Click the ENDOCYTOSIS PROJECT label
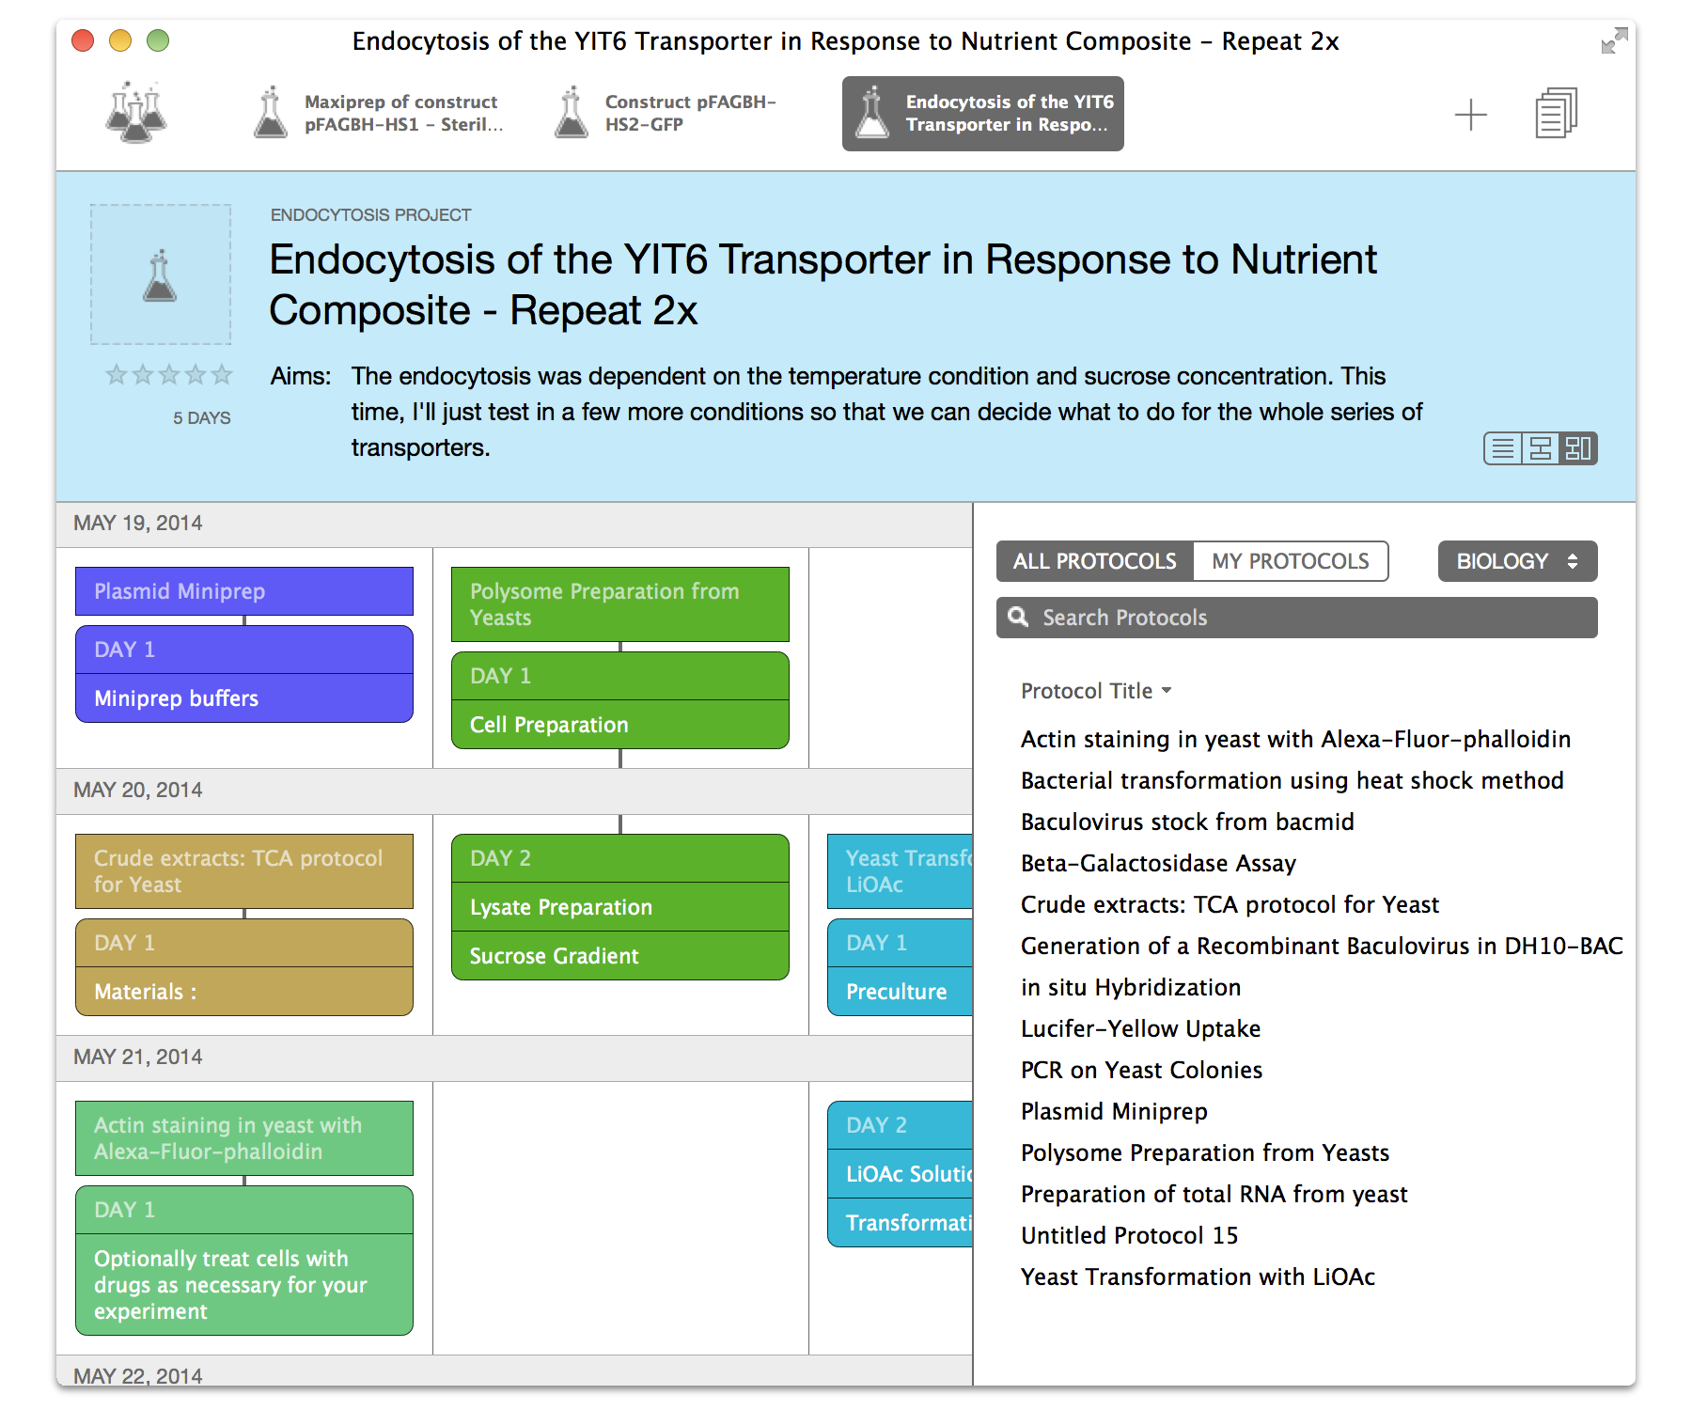Viewport: 1692px width, 1410px height. coord(370,215)
